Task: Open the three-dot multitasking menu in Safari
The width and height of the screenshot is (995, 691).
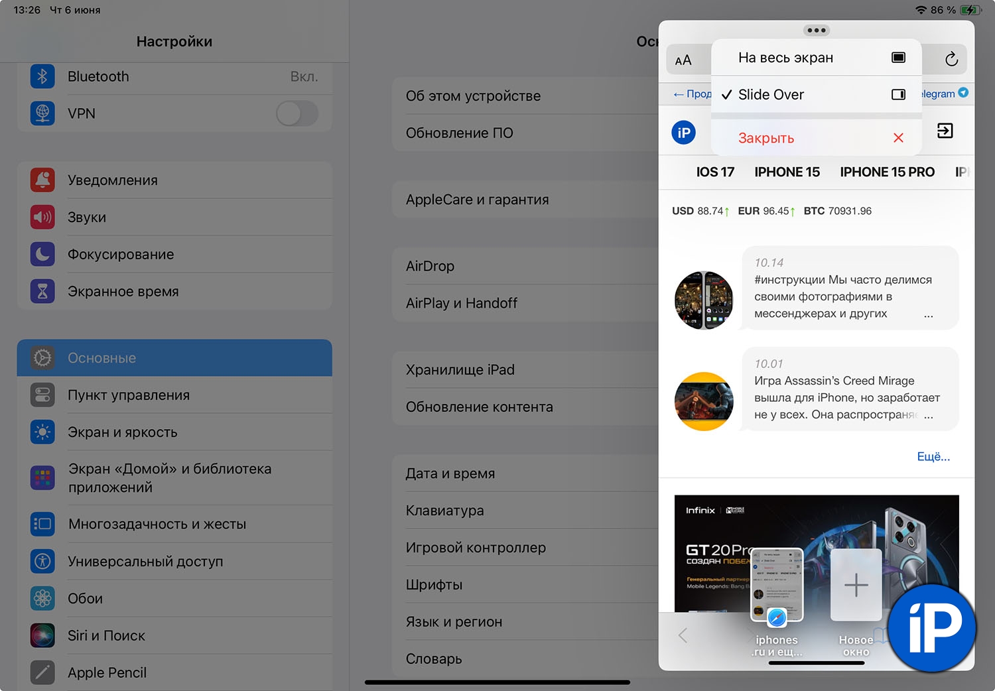Action: click(x=817, y=31)
